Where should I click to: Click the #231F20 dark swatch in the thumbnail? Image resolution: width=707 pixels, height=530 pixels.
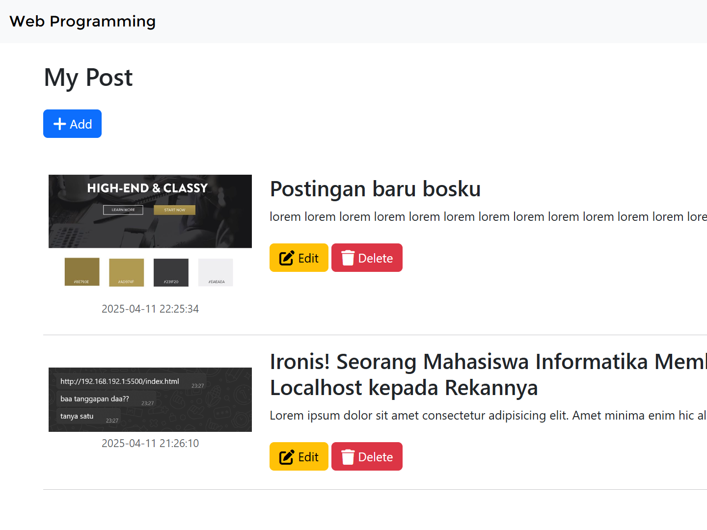[171, 271]
